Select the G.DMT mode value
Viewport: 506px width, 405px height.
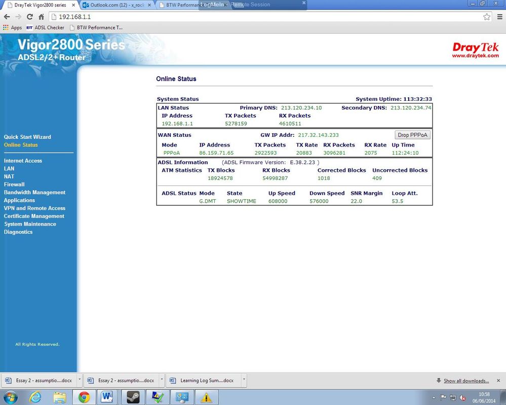(x=208, y=201)
